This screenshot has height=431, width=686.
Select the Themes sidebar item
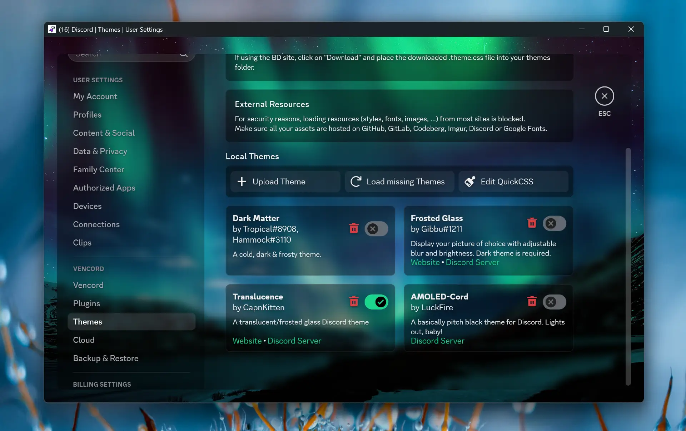[131, 322]
